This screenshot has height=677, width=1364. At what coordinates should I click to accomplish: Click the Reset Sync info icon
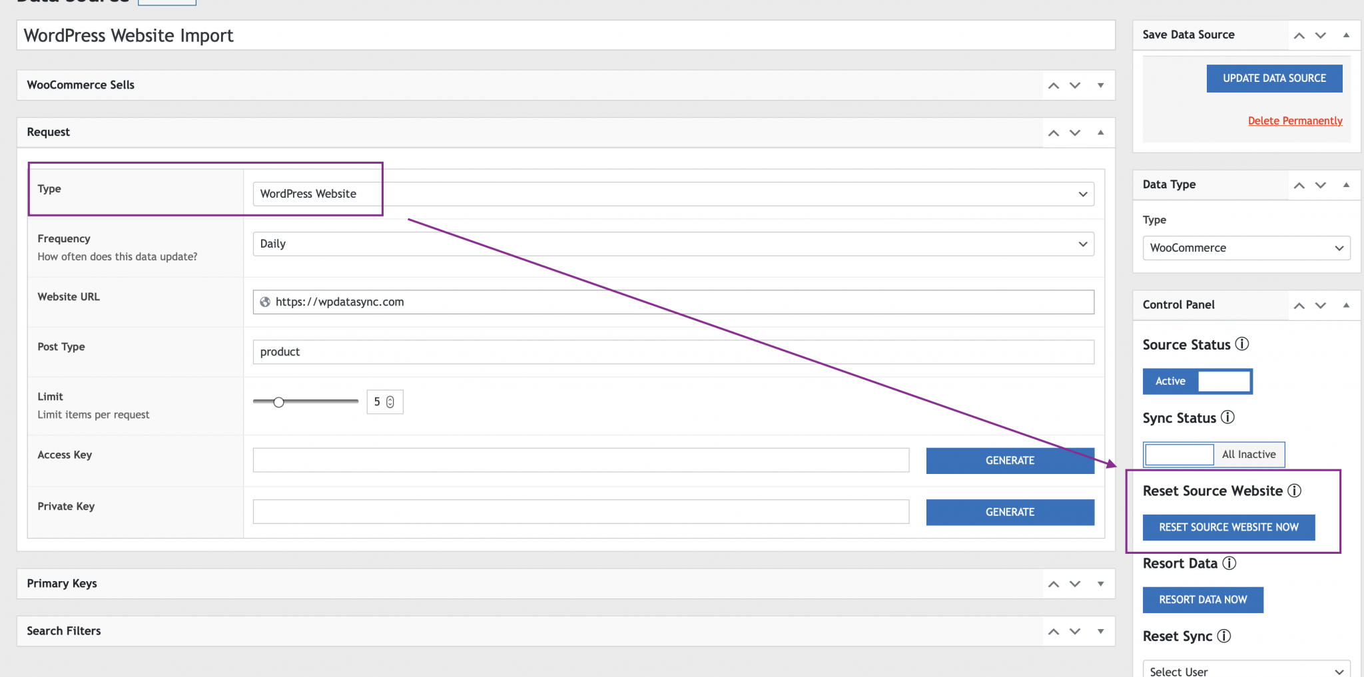point(1225,636)
